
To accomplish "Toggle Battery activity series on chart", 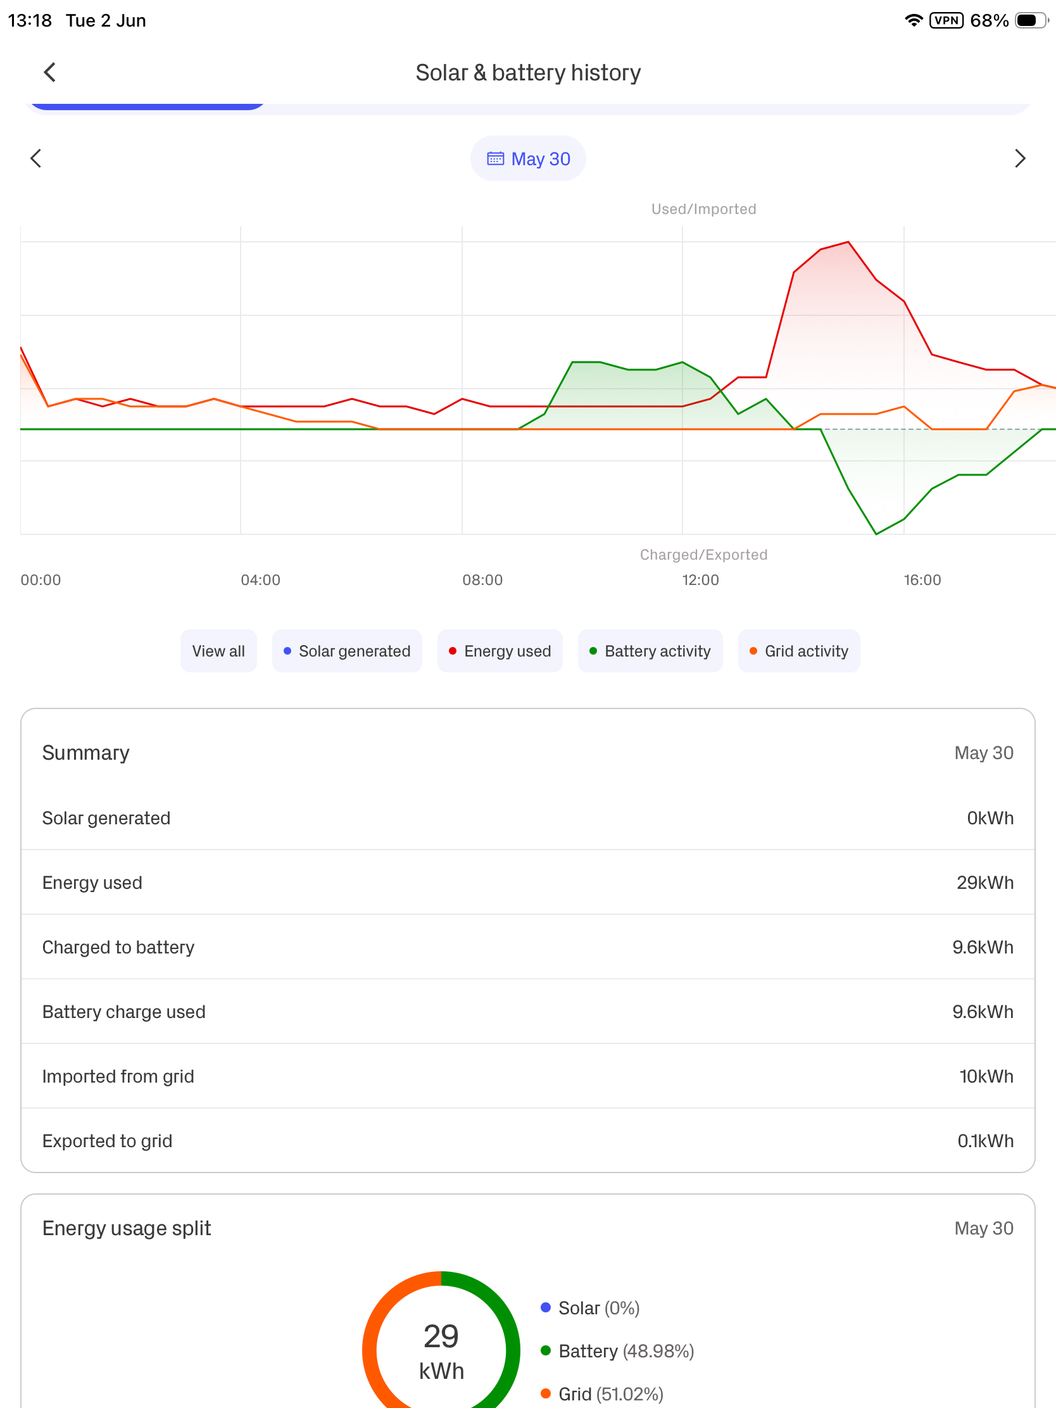I will coord(650,651).
